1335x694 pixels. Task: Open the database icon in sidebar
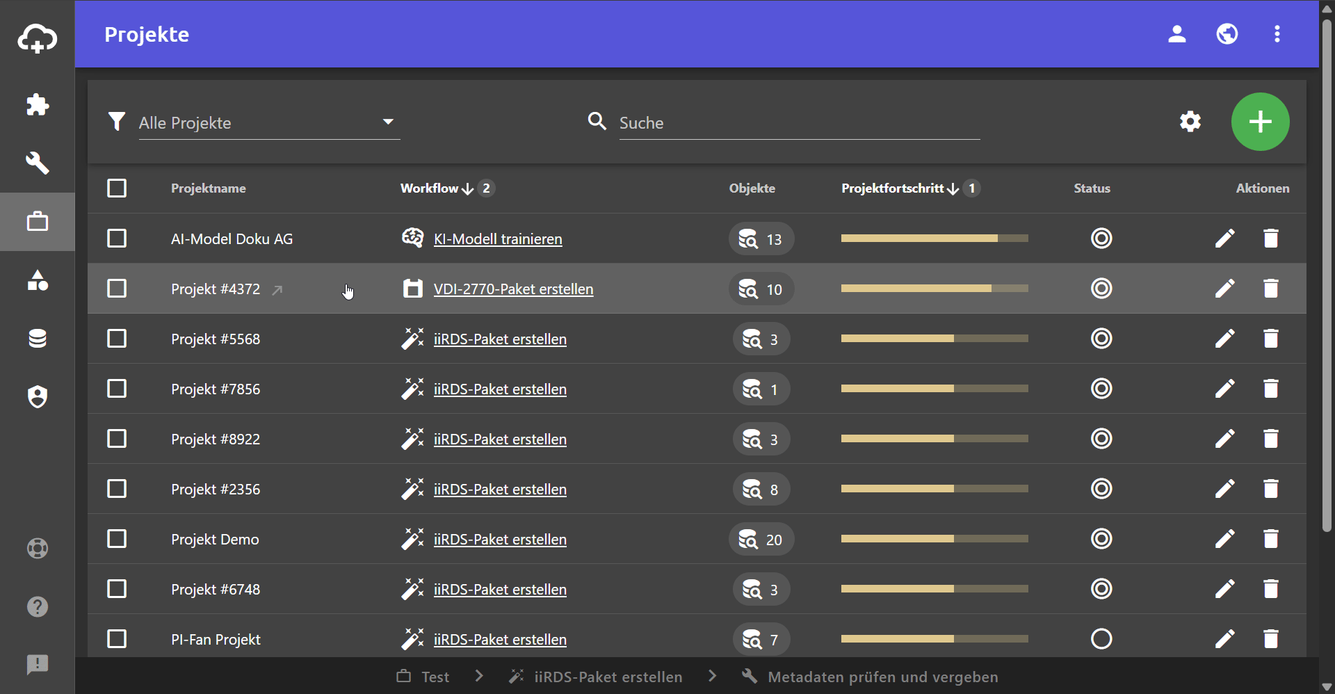coord(38,339)
